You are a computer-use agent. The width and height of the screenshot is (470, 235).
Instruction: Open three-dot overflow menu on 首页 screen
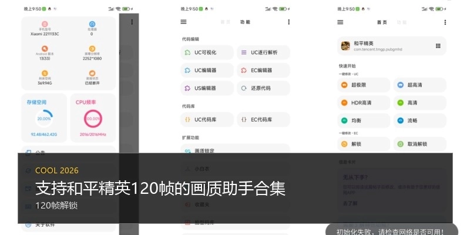click(x=445, y=22)
